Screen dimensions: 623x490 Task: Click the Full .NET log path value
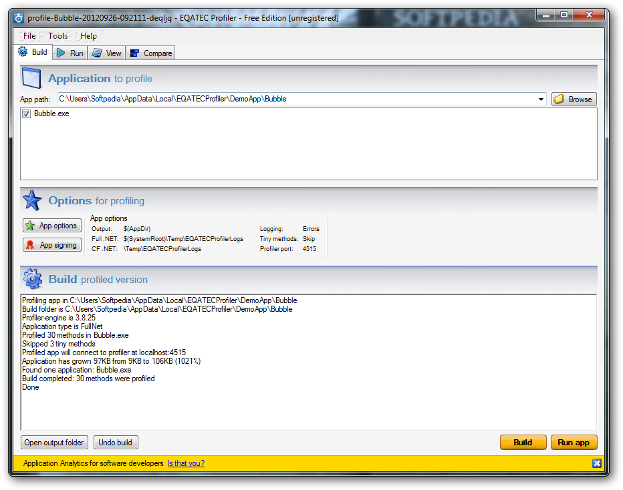pos(183,239)
